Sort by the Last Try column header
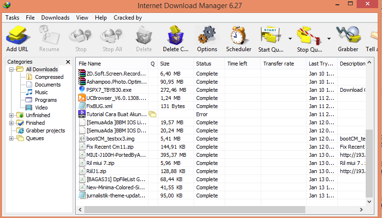Screen dimensions: 382x218 pyautogui.click(x=322, y=64)
